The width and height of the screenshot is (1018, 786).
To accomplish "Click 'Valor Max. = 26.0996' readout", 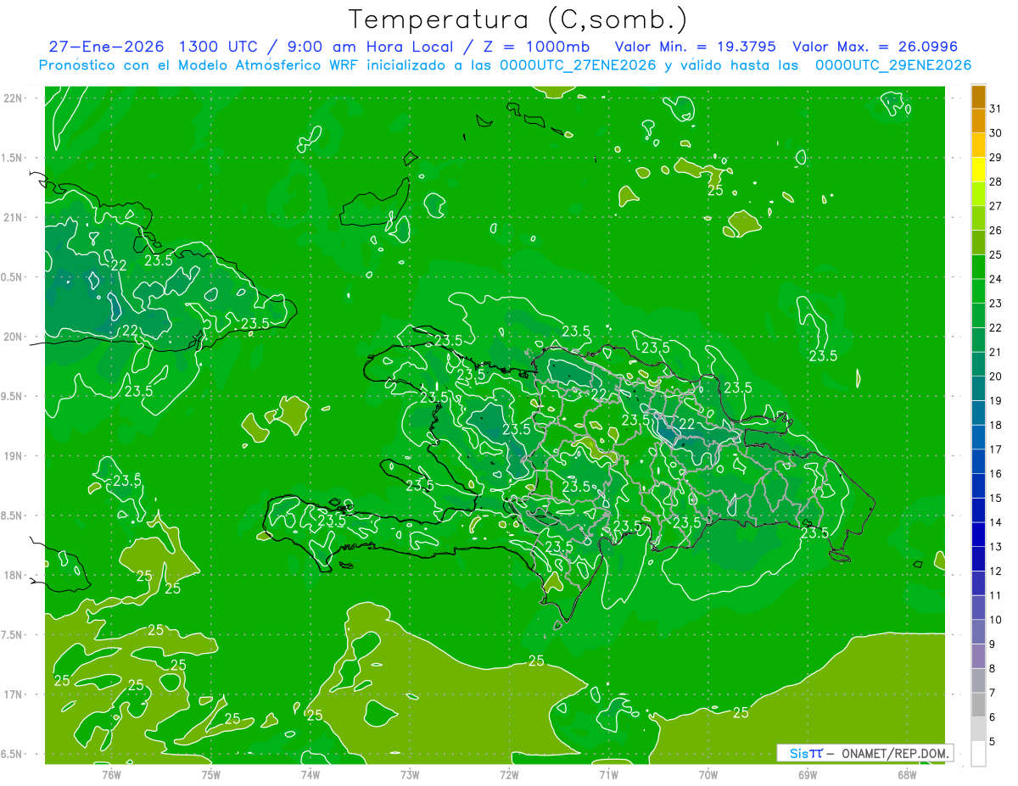I will pos(875,47).
